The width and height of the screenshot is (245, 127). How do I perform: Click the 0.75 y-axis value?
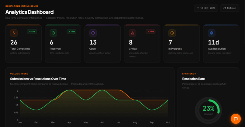click(x=16, y=112)
